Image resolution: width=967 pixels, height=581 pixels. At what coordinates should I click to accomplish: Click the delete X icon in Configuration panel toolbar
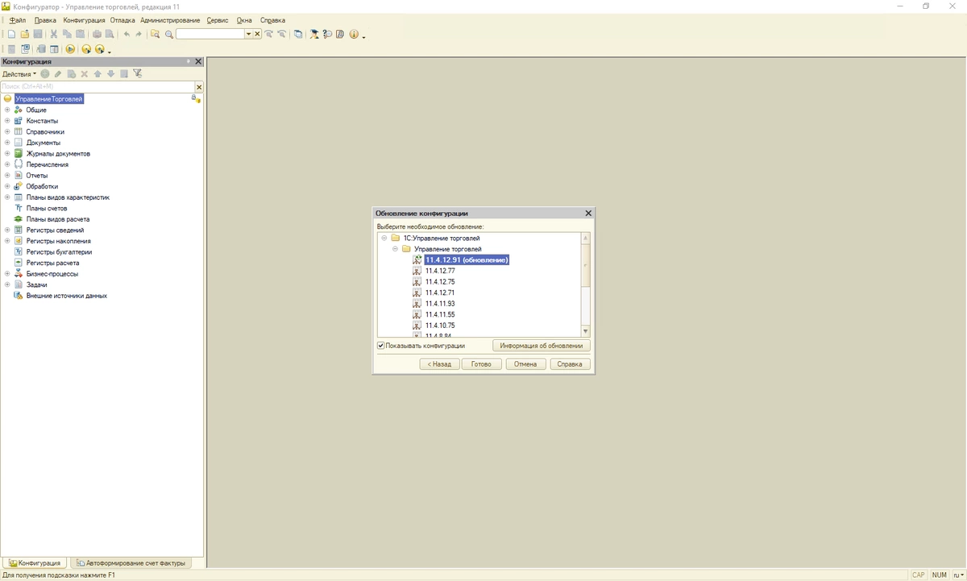[84, 73]
